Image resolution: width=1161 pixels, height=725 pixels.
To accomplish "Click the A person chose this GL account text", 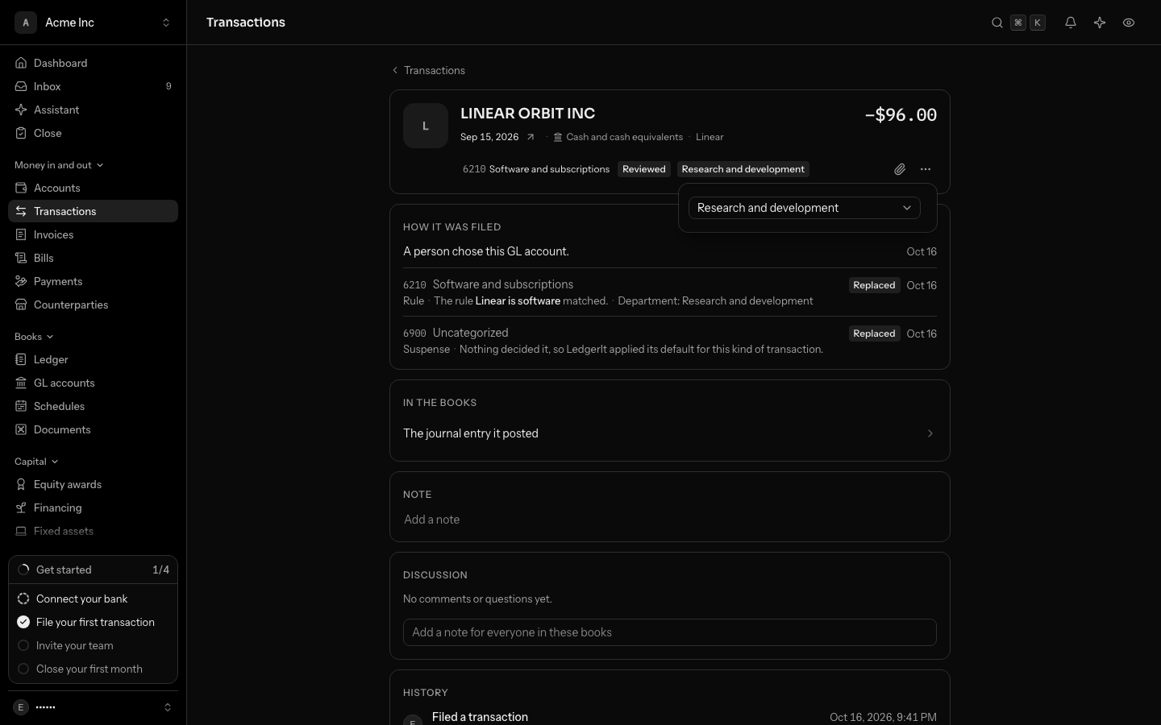I will [x=486, y=251].
